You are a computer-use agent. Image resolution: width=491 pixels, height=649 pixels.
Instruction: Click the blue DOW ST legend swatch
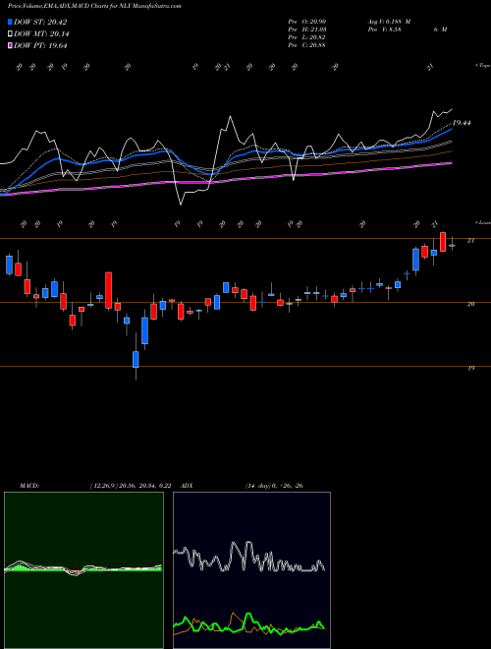coord(11,22)
